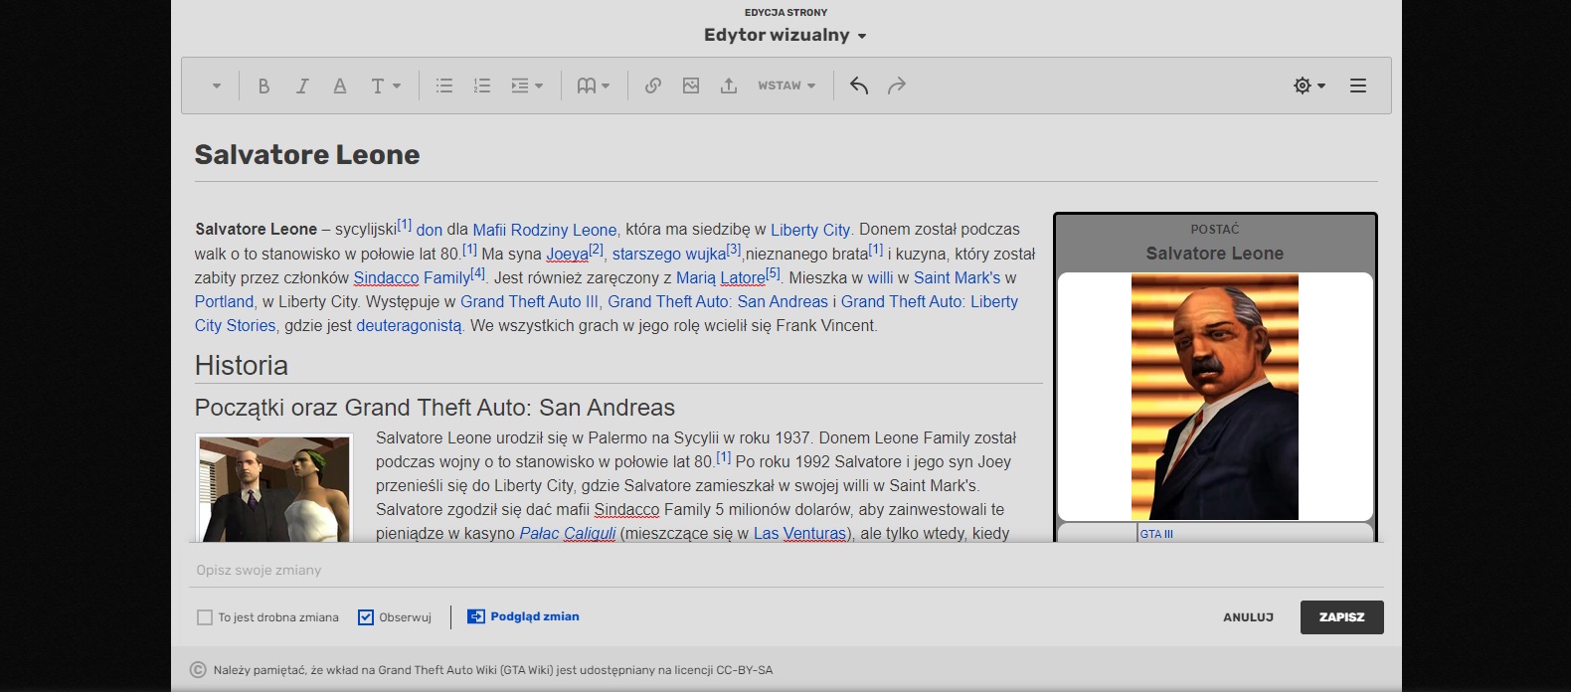Select the 'GTA III' infobox tab
1571x692 pixels.
1156,534
